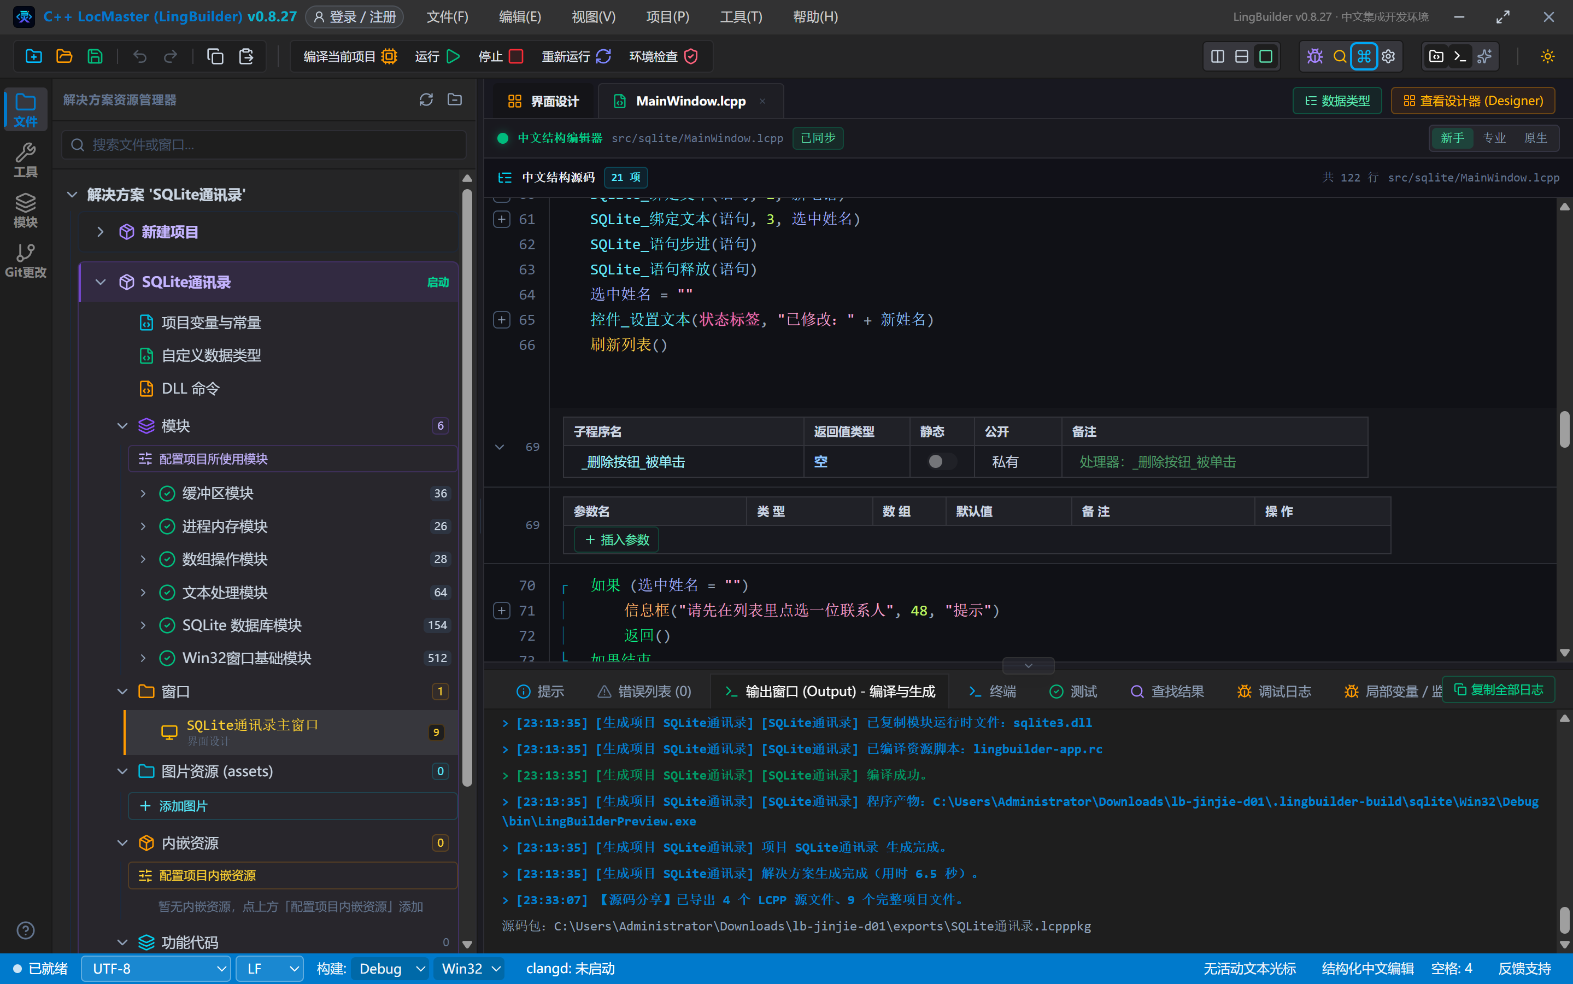Viewport: 1573px width, 984px height.
Task: Switch to single pane layout
Action: pyautogui.click(x=1266, y=57)
